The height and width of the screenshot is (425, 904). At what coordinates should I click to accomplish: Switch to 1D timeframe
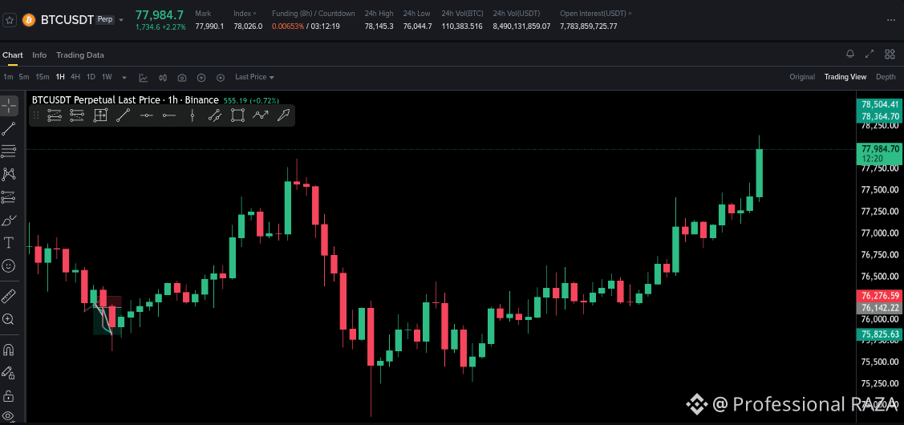(91, 77)
